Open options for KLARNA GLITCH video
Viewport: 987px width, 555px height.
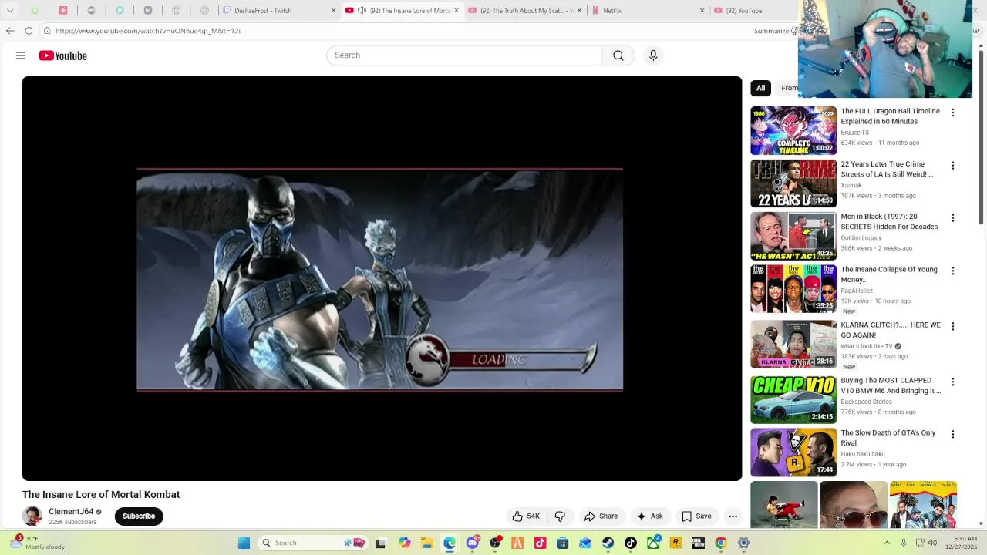click(952, 326)
